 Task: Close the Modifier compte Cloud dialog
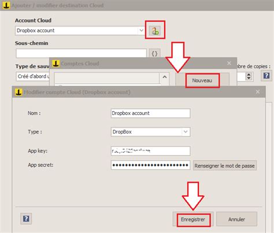coord(258,92)
